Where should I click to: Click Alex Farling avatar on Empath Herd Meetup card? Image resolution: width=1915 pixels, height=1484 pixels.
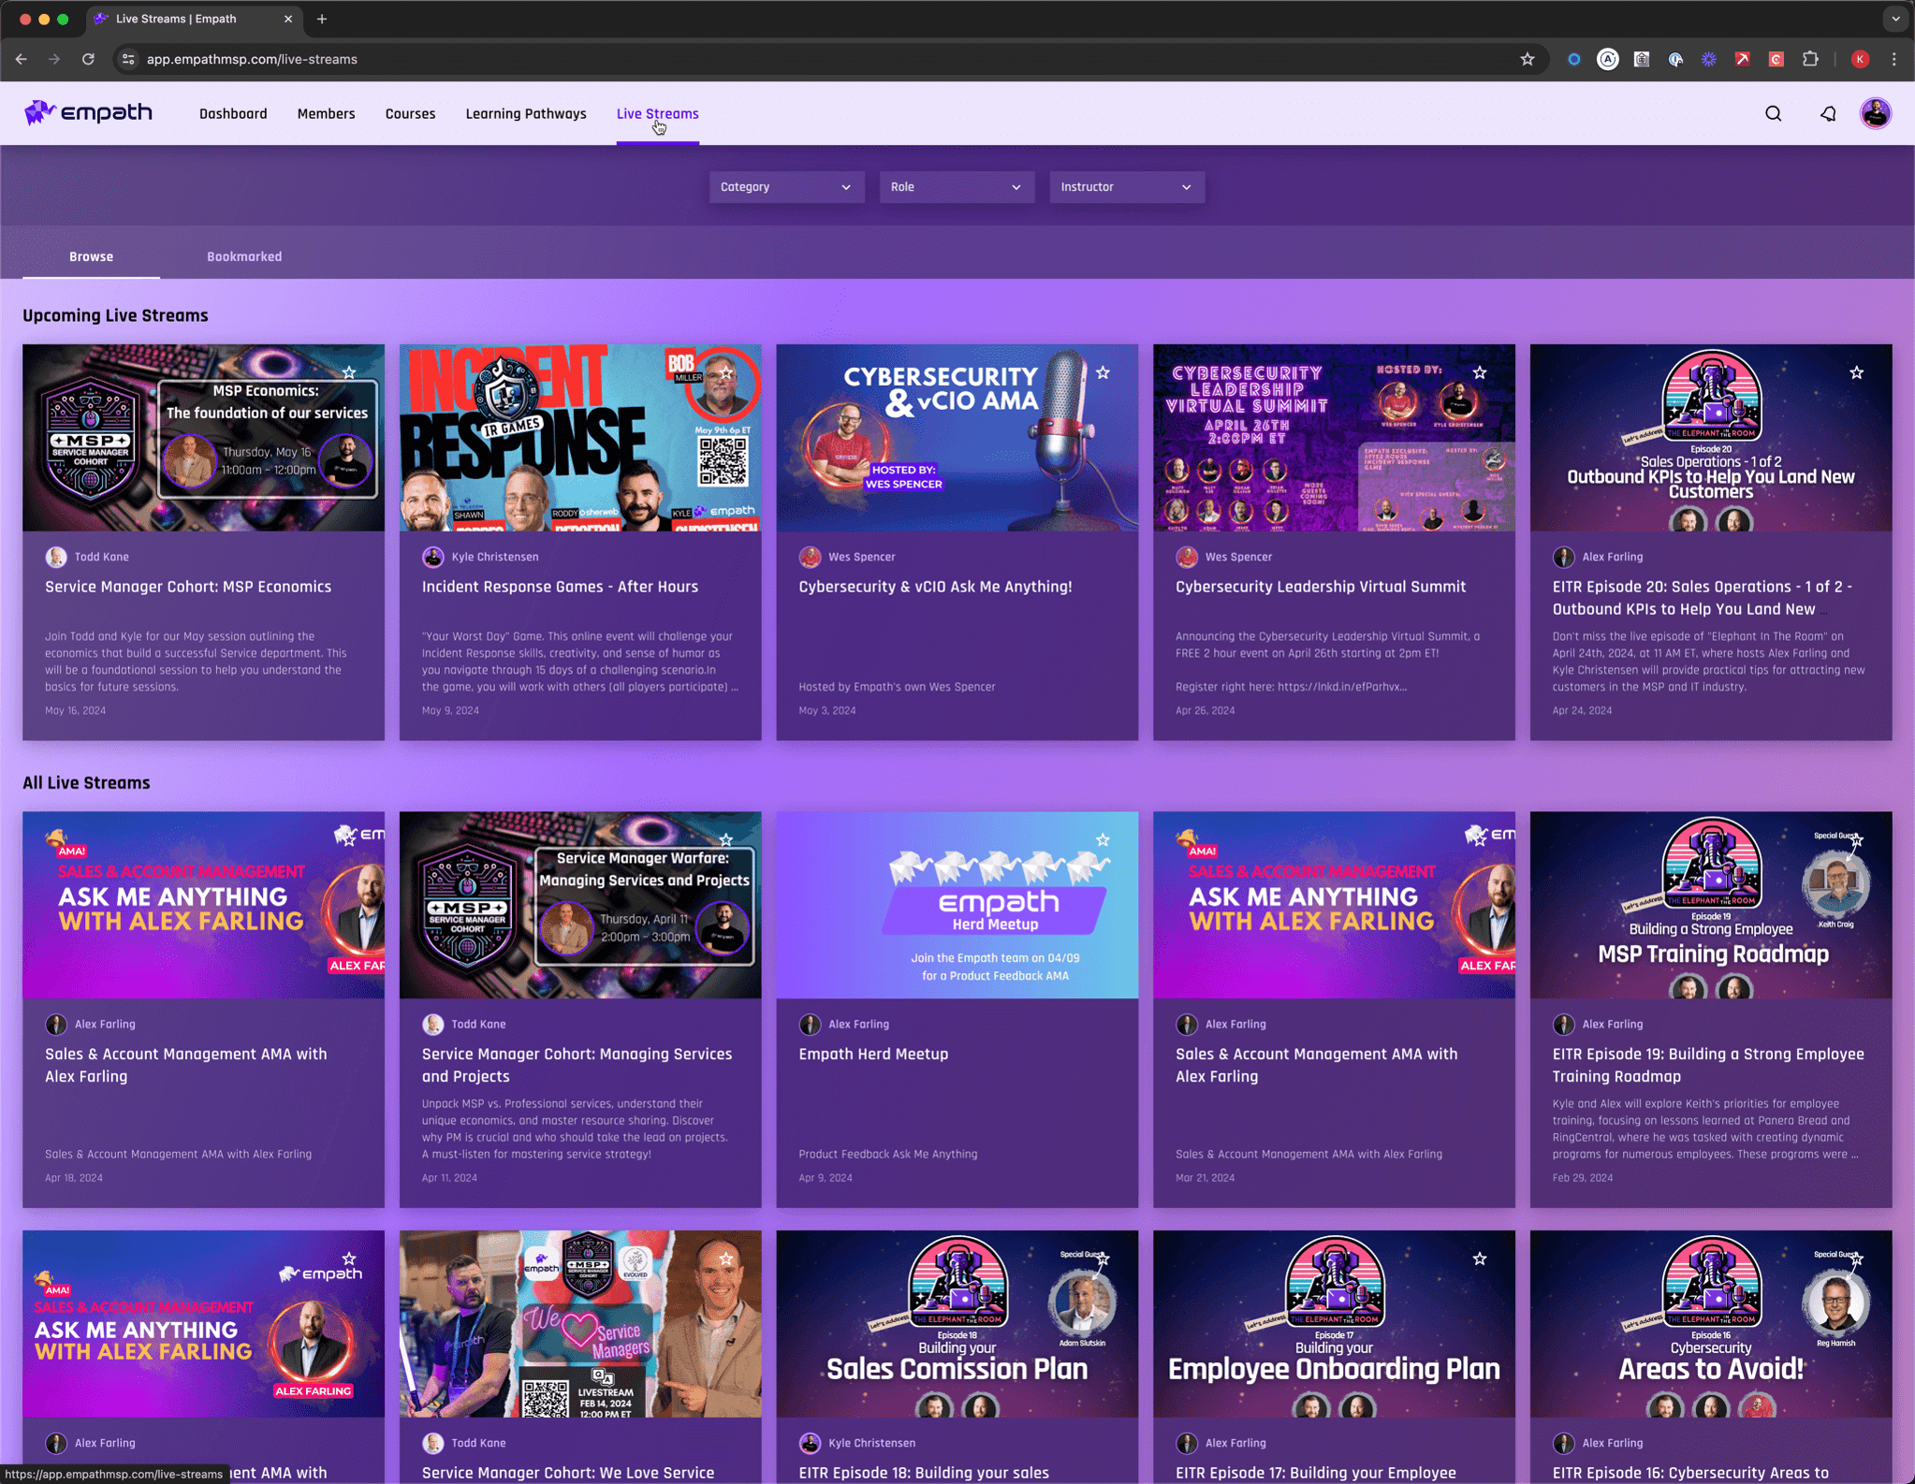[810, 1025]
